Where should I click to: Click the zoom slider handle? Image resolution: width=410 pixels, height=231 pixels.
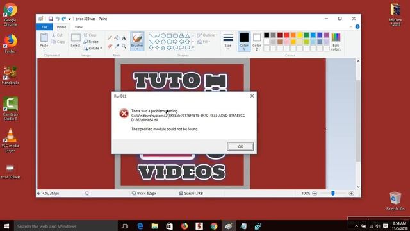[333, 193]
